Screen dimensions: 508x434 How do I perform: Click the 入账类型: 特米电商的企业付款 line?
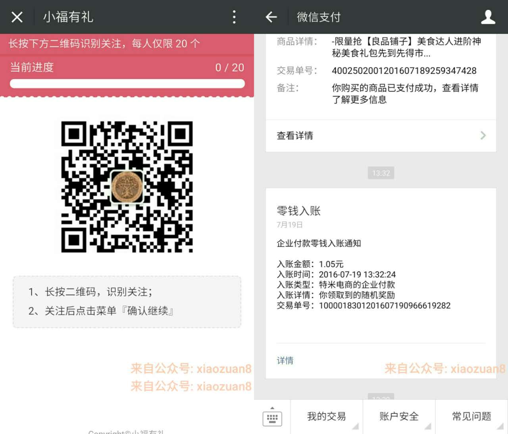[x=336, y=285]
